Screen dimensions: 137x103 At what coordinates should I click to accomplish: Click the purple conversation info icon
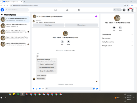click(x=96, y=16)
